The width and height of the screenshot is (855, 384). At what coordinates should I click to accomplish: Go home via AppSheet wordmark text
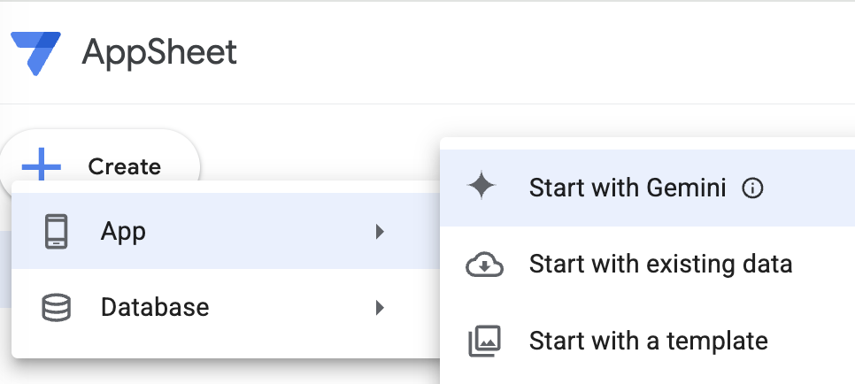[159, 53]
